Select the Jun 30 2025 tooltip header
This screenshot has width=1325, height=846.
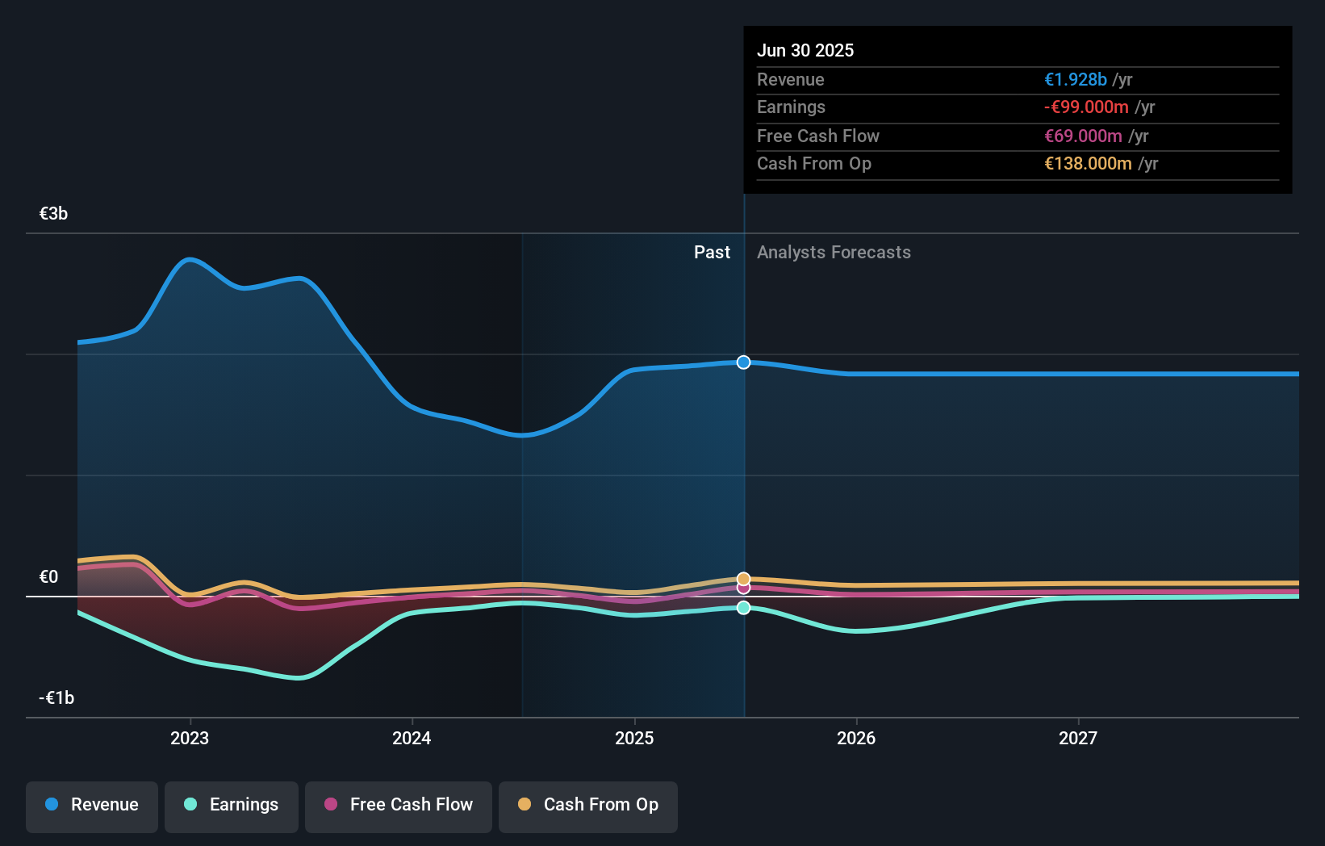[x=805, y=50]
